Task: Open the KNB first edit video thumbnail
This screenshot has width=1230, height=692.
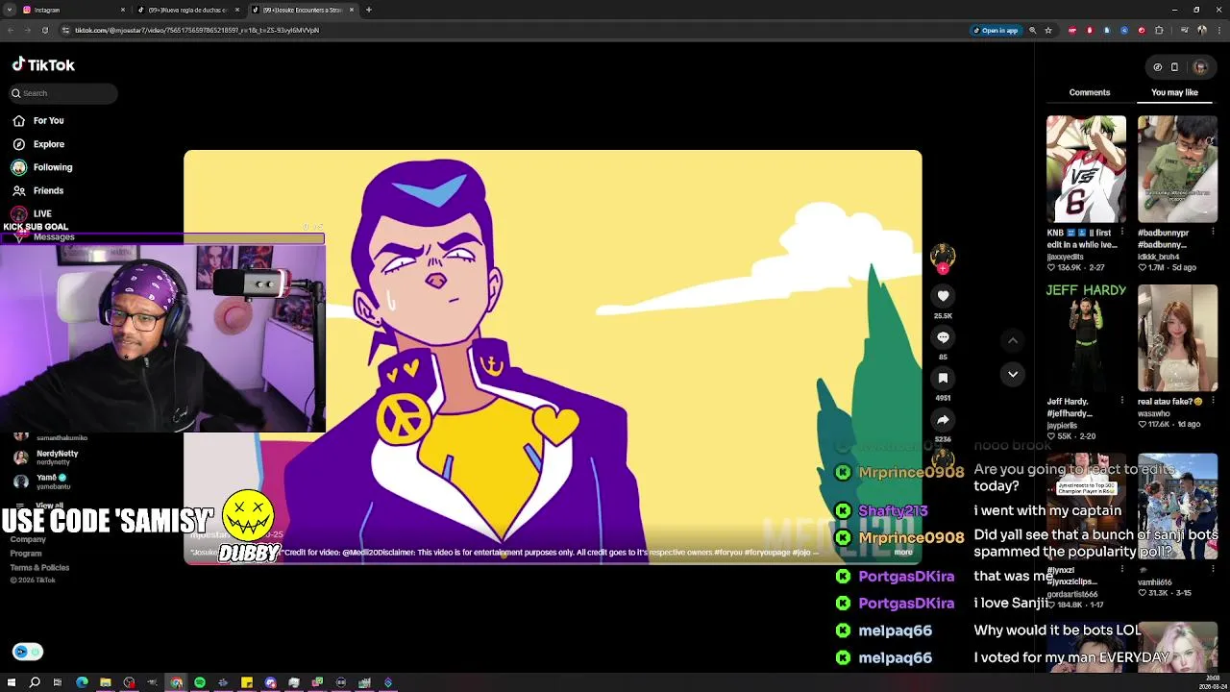Action: [1086, 169]
